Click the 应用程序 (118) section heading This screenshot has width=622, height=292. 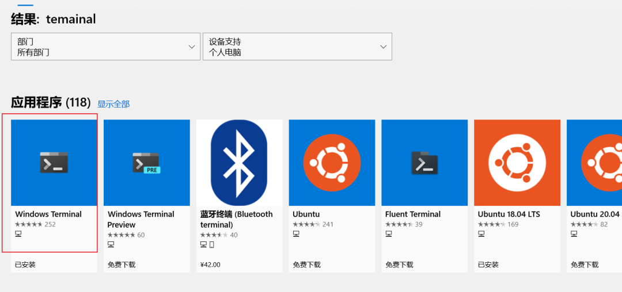click(51, 103)
